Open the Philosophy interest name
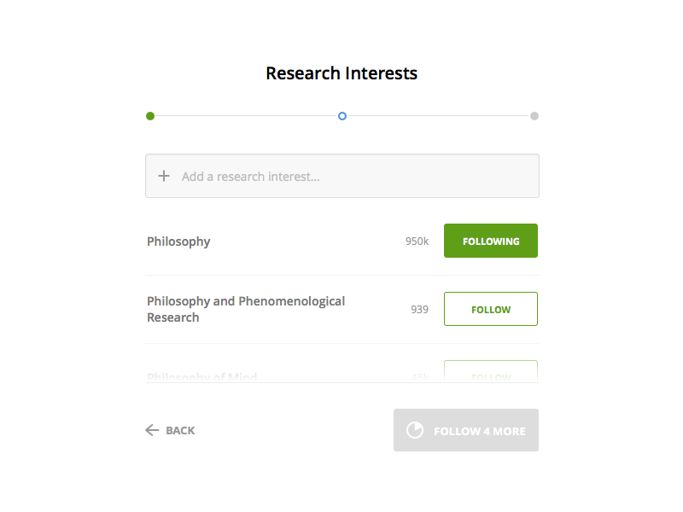 [178, 241]
